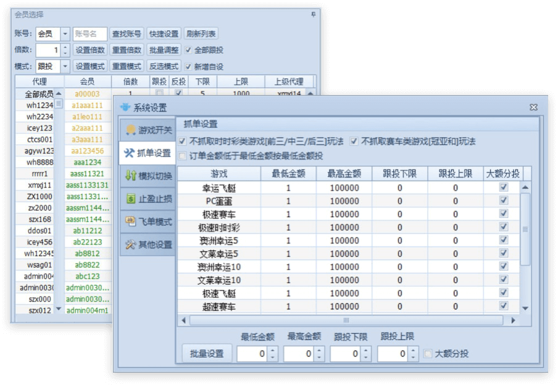Viewport: 558px width, 385px height.
Task: Click the 批量设置 button
Action: click(x=207, y=354)
